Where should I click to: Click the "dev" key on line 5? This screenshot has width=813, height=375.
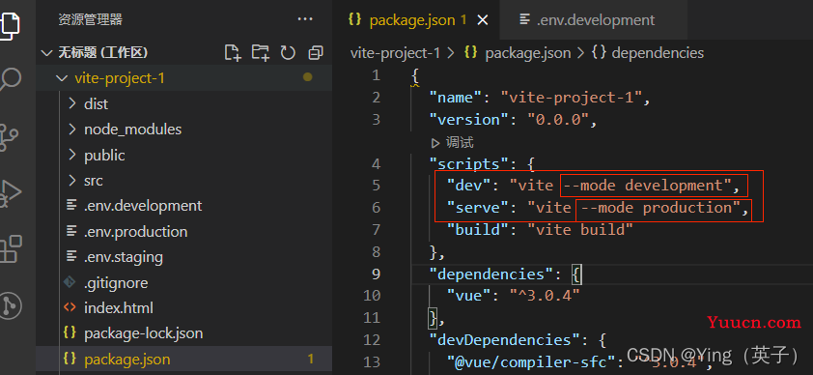click(x=467, y=186)
